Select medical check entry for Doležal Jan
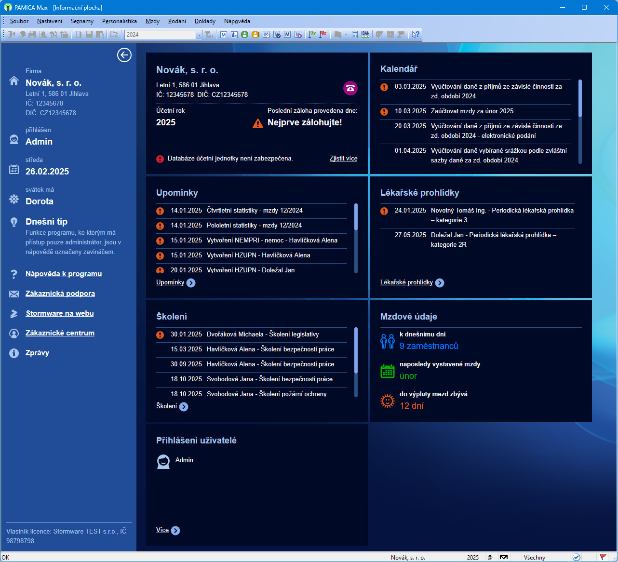This screenshot has height=562, width=618. [478, 240]
